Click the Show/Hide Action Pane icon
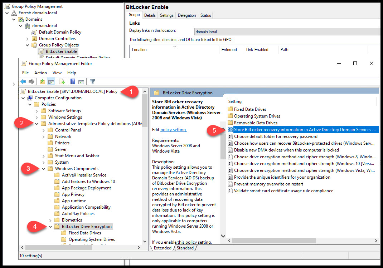 click(x=81, y=81)
